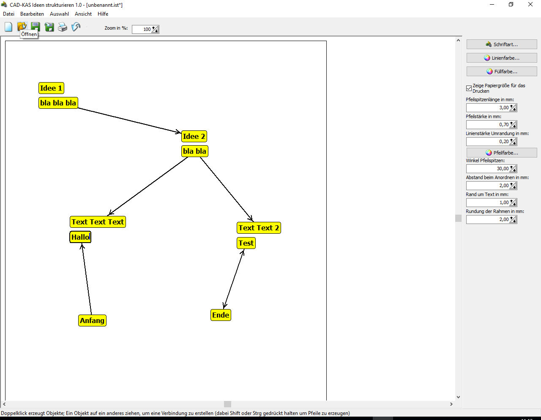Click the Linienfarbe... button
Image resolution: width=541 pixels, height=420 pixels.
pyautogui.click(x=502, y=58)
